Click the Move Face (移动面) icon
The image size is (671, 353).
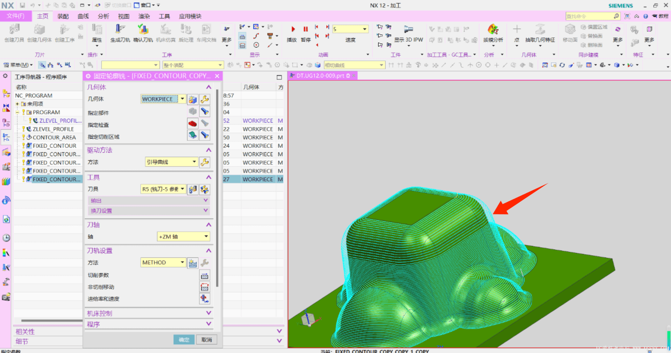tap(570, 29)
